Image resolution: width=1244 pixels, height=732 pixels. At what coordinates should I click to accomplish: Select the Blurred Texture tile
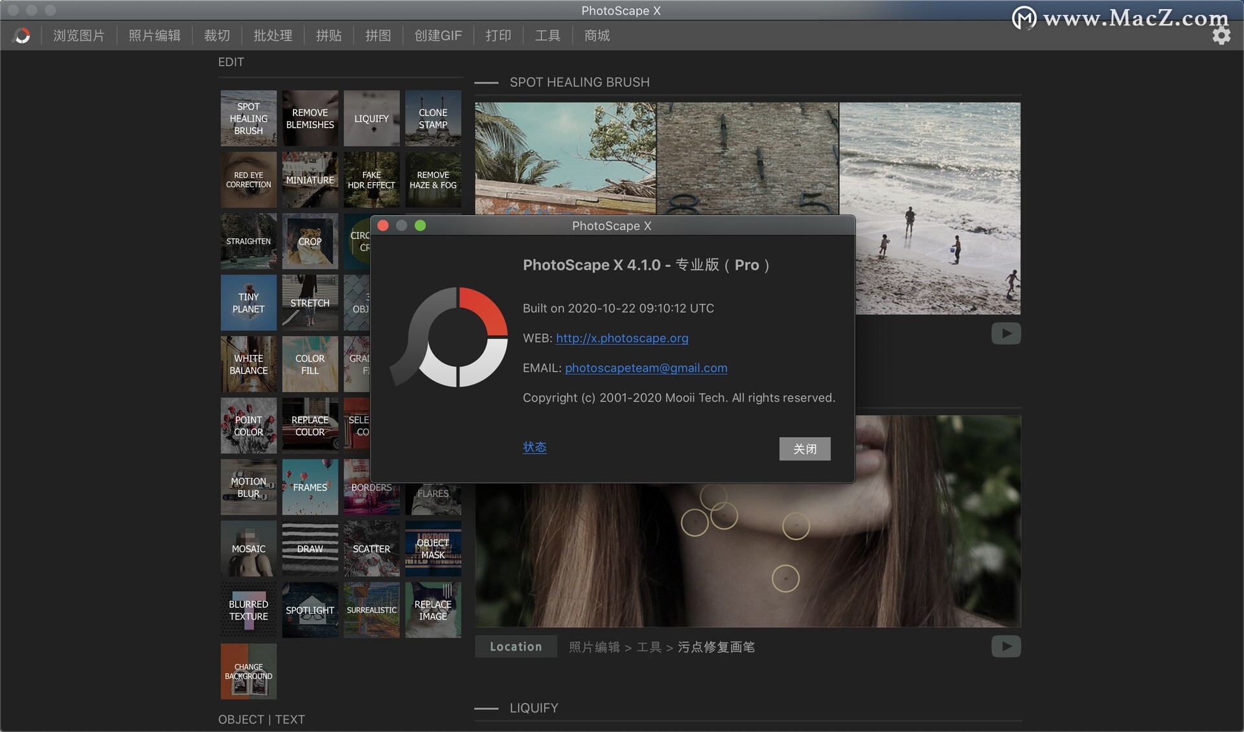(x=248, y=610)
